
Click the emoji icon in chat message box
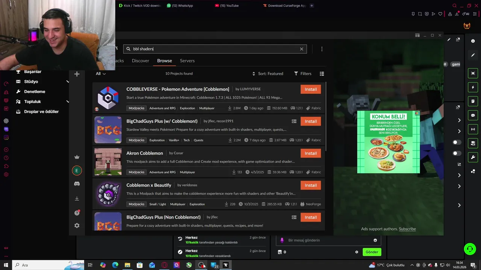click(375, 240)
